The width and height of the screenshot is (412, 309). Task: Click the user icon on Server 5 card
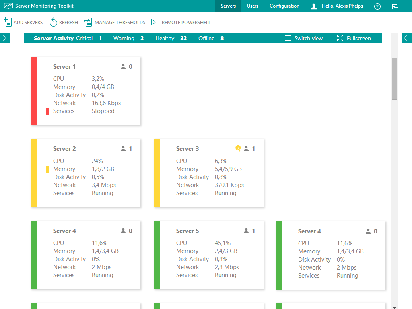tap(246, 231)
